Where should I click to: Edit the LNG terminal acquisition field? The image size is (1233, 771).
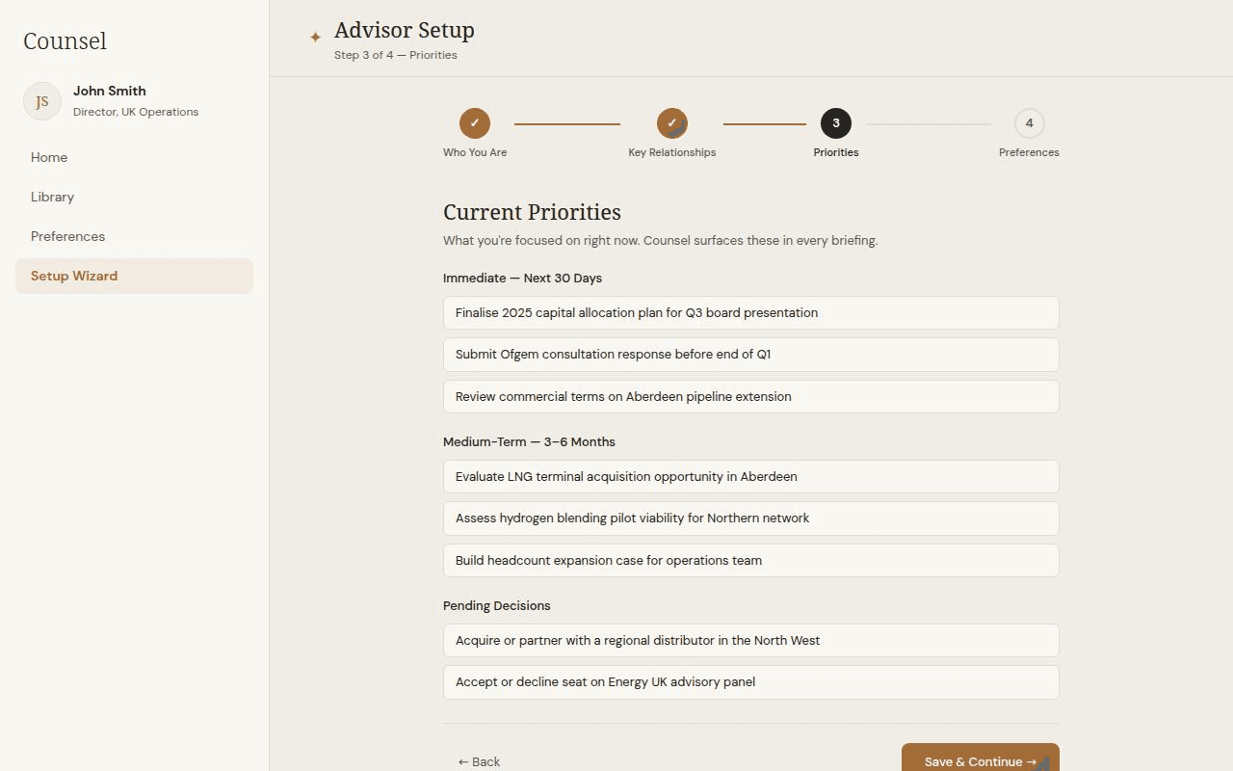click(751, 476)
